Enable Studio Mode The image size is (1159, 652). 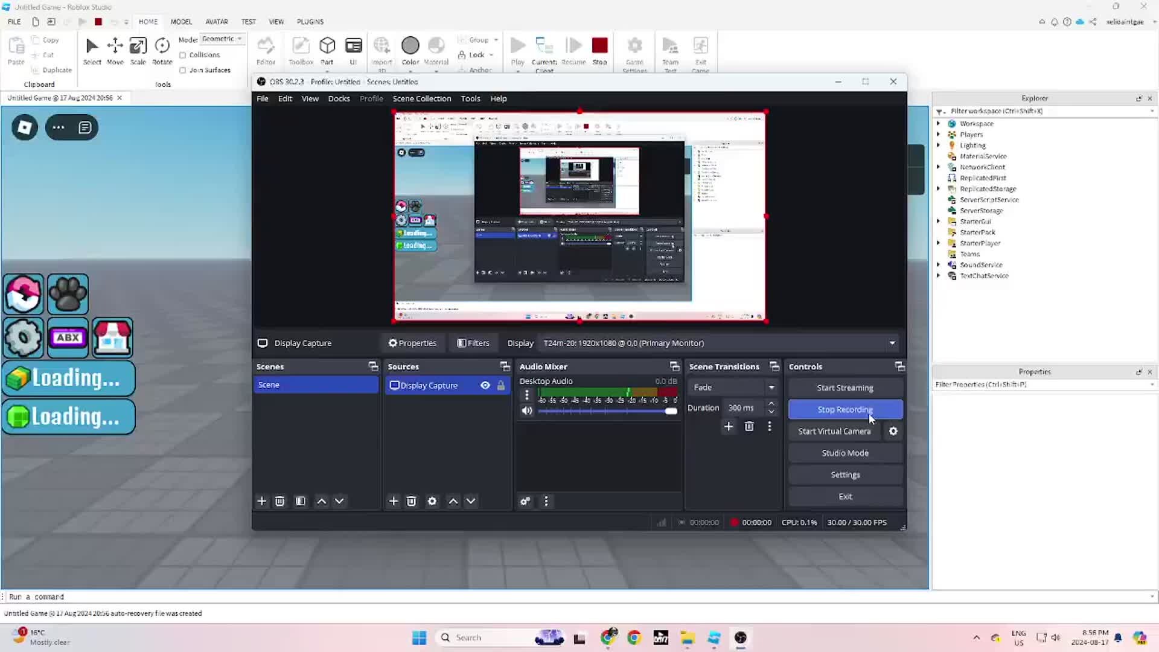(x=845, y=453)
